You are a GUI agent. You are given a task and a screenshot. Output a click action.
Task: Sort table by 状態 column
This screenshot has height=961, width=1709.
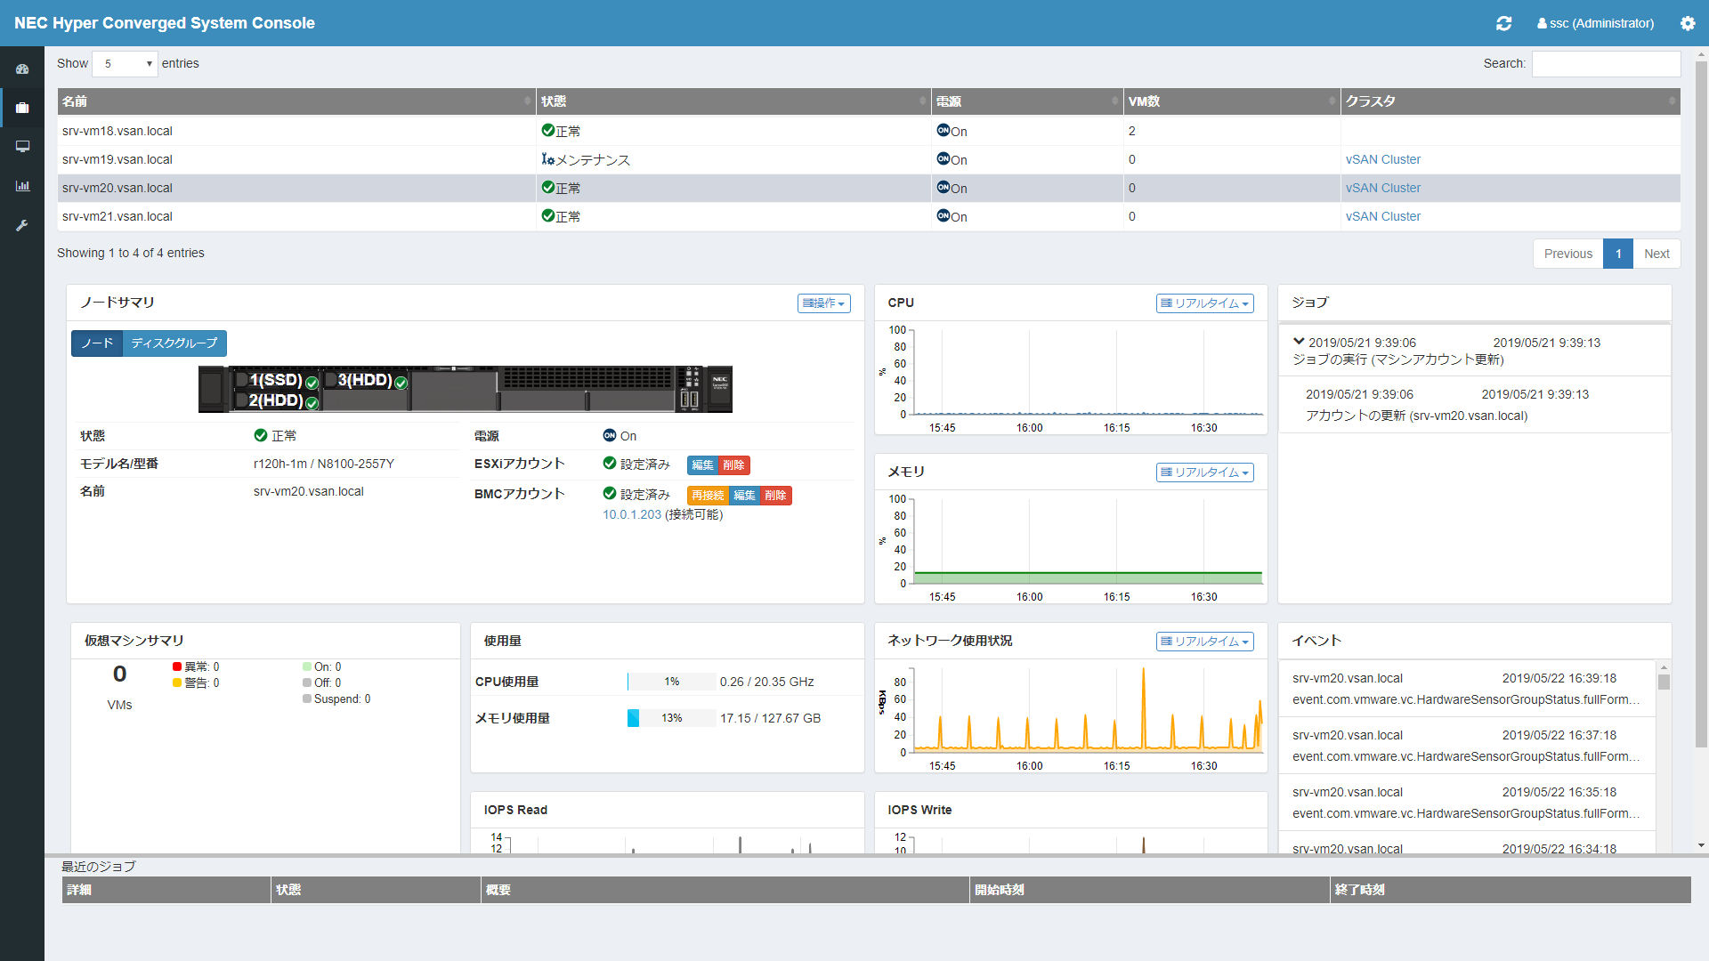733,101
